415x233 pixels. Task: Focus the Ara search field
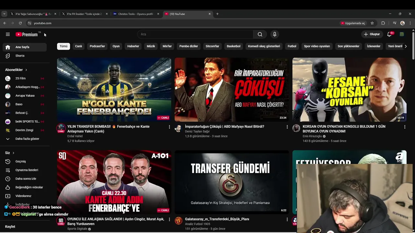[x=195, y=34]
